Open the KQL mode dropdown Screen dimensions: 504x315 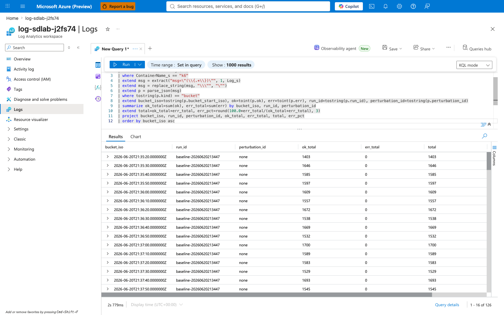coord(474,65)
